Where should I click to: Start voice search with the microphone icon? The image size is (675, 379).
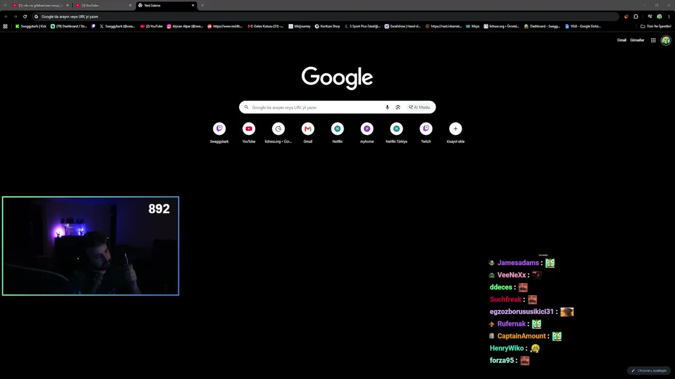387,107
